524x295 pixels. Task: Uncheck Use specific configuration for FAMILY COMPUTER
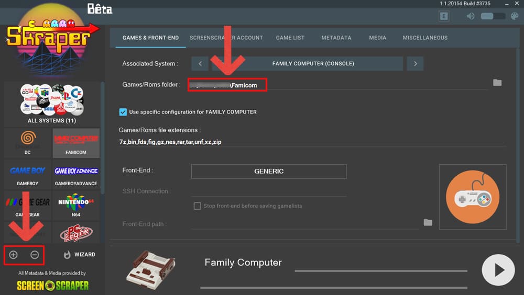pos(123,112)
